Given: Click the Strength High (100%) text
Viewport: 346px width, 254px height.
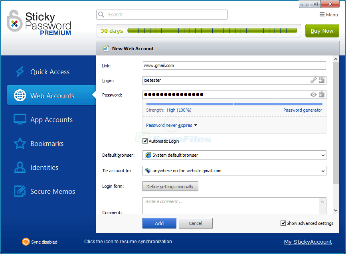Looking at the screenshot, I should [169, 110].
